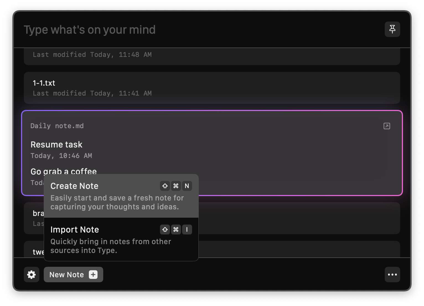
Task: Click the New Note button
Action: 73,275
